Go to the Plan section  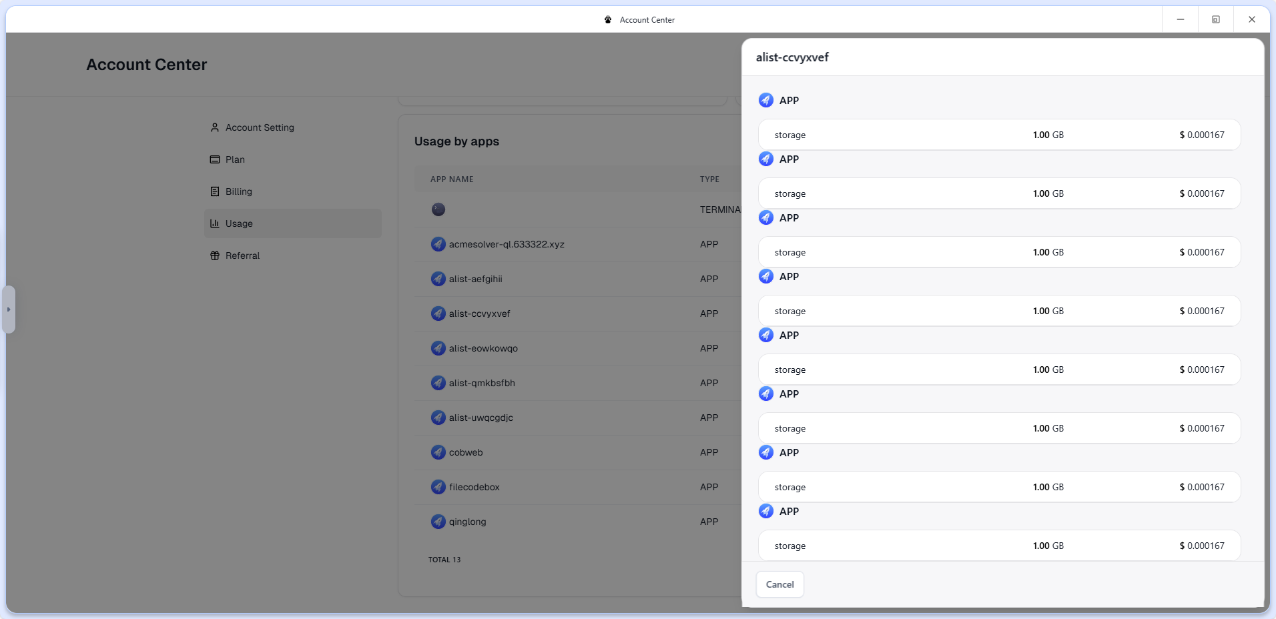point(235,159)
